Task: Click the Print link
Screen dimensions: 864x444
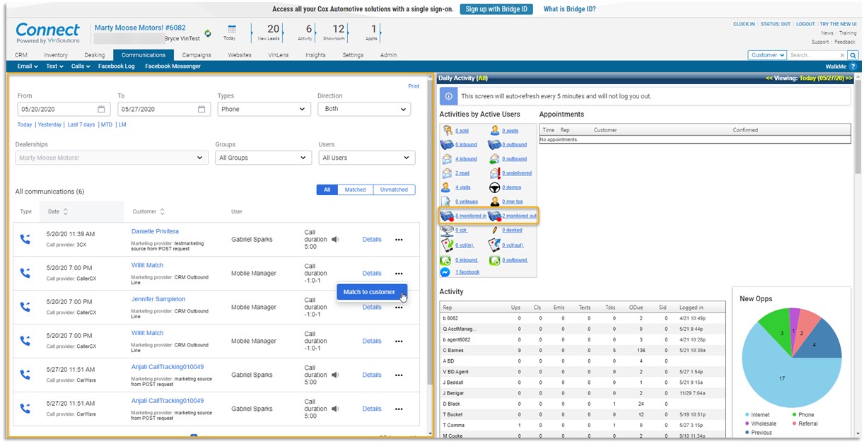Action: point(414,86)
